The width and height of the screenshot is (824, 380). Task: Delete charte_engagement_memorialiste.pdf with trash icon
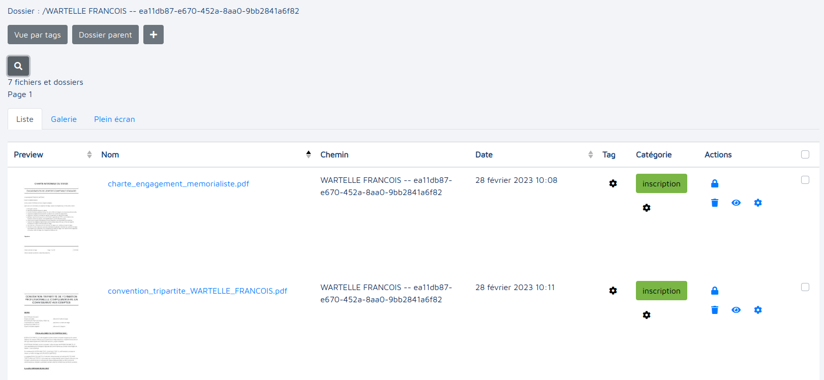(714, 203)
